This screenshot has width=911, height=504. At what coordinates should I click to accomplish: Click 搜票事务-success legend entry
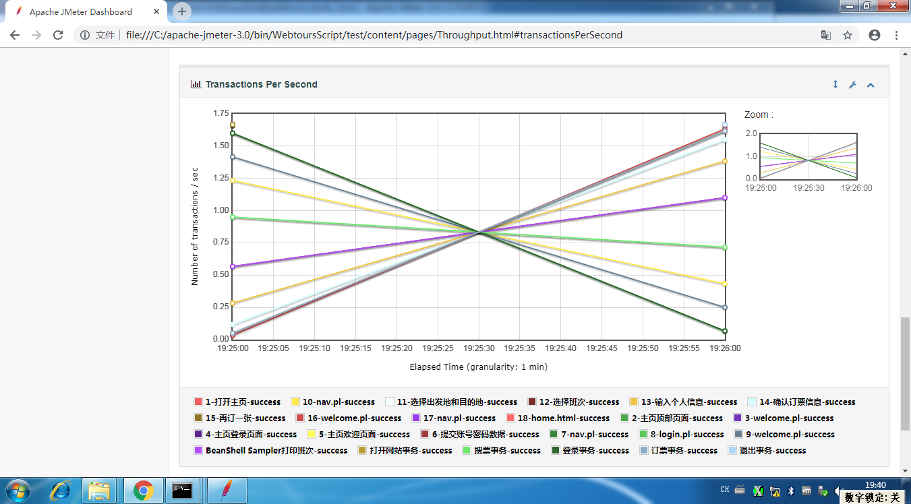(501, 451)
